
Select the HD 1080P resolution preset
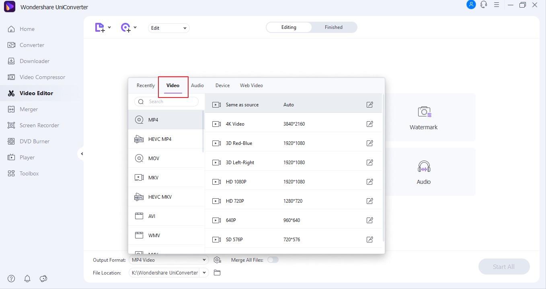294,182
